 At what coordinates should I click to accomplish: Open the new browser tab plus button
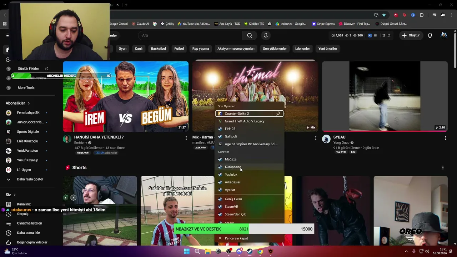coord(126,5)
